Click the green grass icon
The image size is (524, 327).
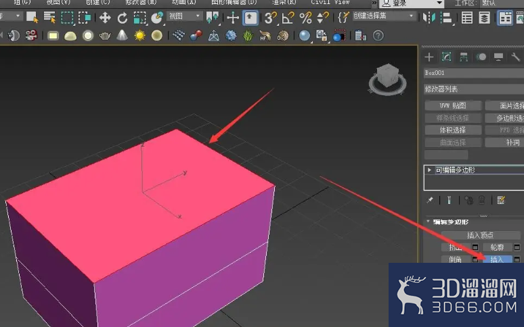click(248, 35)
